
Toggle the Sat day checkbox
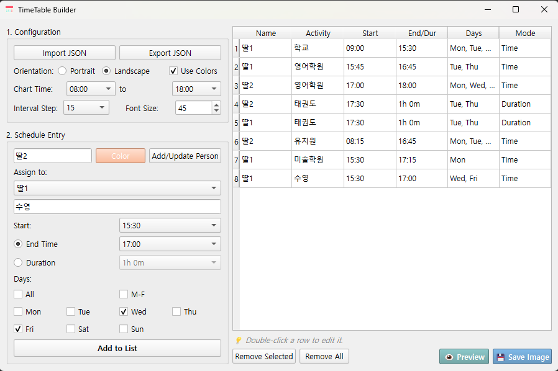pyautogui.click(x=71, y=329)
